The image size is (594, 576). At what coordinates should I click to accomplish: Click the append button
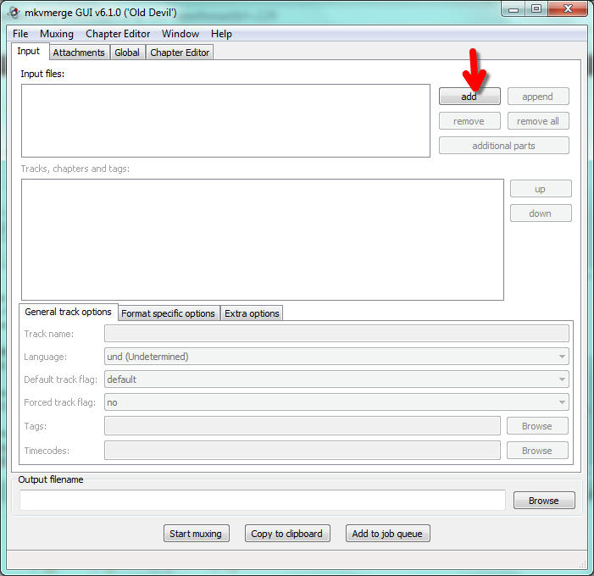click(x=538, y=97)
